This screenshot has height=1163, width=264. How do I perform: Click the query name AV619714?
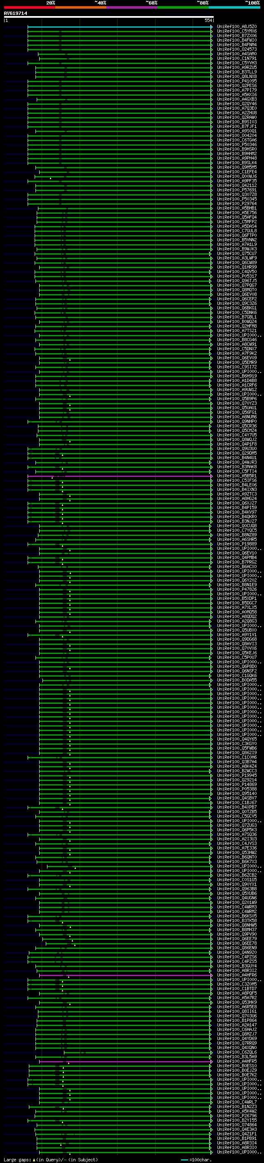tap(15, 14)
